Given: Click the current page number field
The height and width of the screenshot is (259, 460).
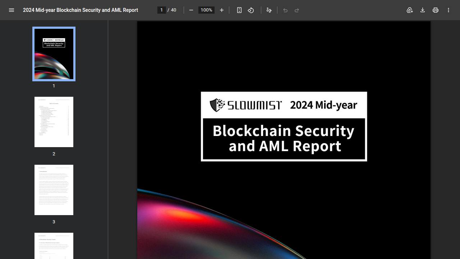Looking at the screenshot, I should pyautogui.click(x=162, y=10).
